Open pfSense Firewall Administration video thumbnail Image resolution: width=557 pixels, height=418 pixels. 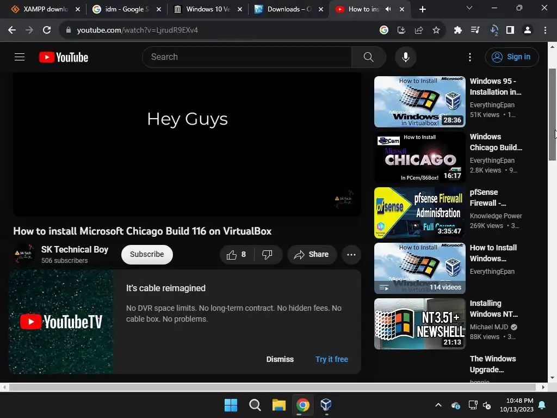(x=420, y=213)
